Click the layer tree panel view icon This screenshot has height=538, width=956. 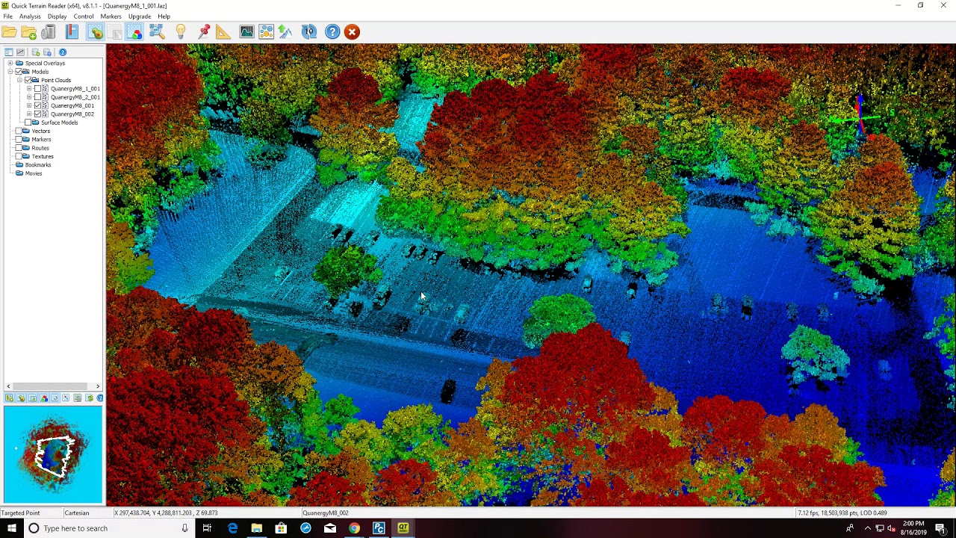(9, 52)
